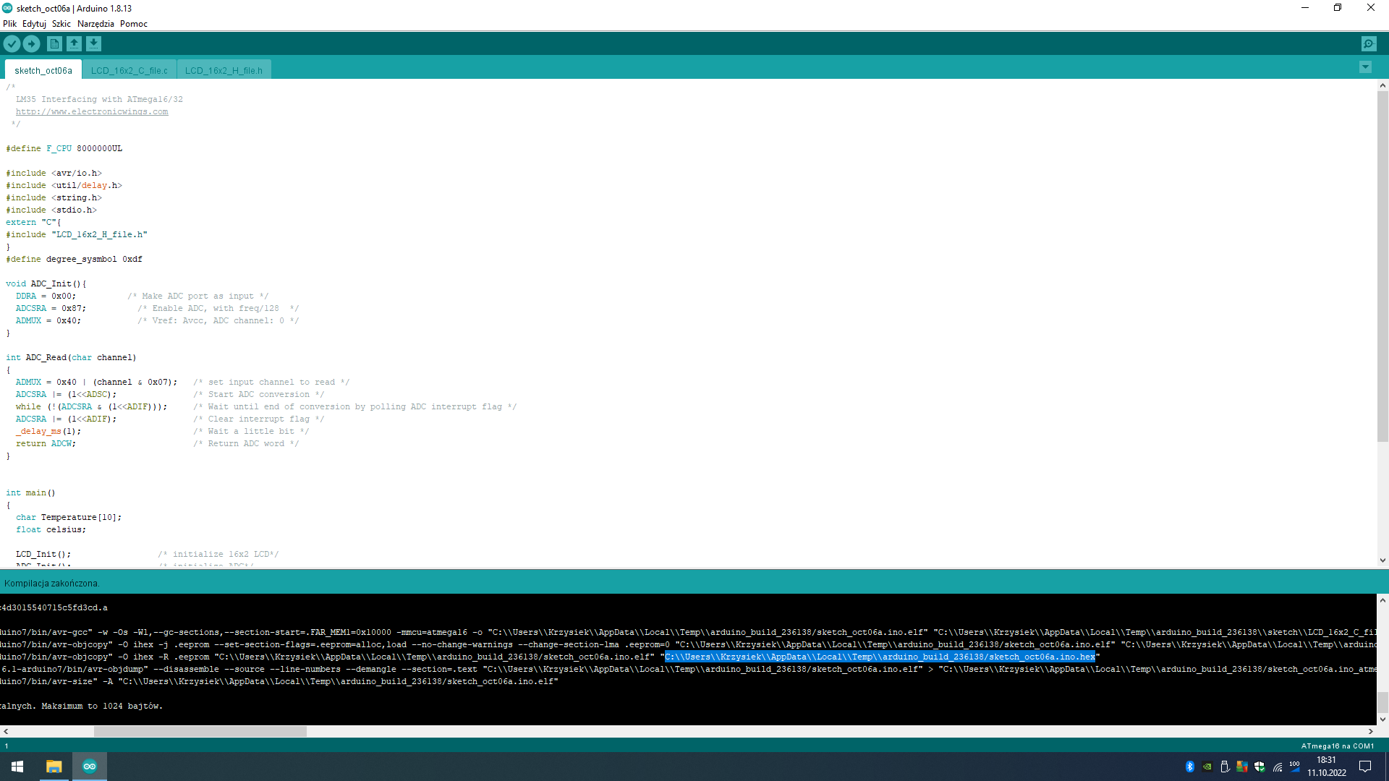Viewport: 1389px width, 781px height.
Task: Click the highlighted .hex file path in console
Action: (x=880, y=657)
